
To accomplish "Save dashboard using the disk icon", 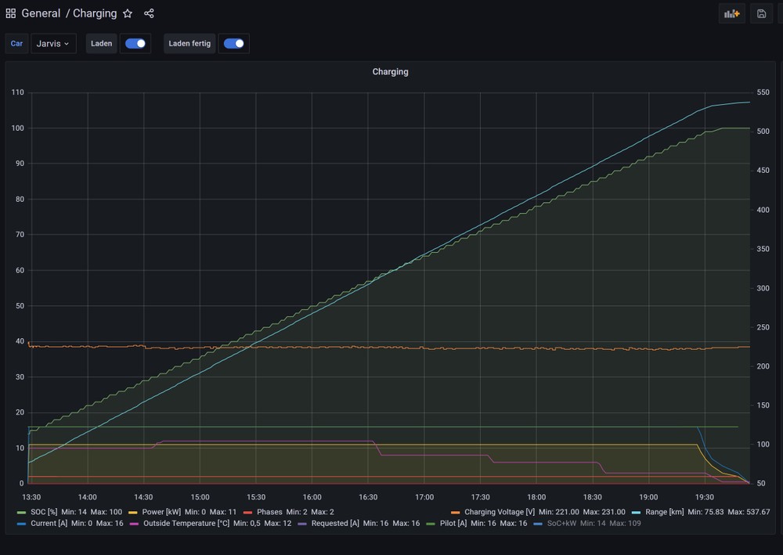I will [761, 13].
